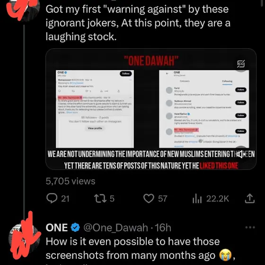This screenshot has width=265, height=265.
Task: Open the three-dot menu on ONE's reply
Action: pos(250,228)
